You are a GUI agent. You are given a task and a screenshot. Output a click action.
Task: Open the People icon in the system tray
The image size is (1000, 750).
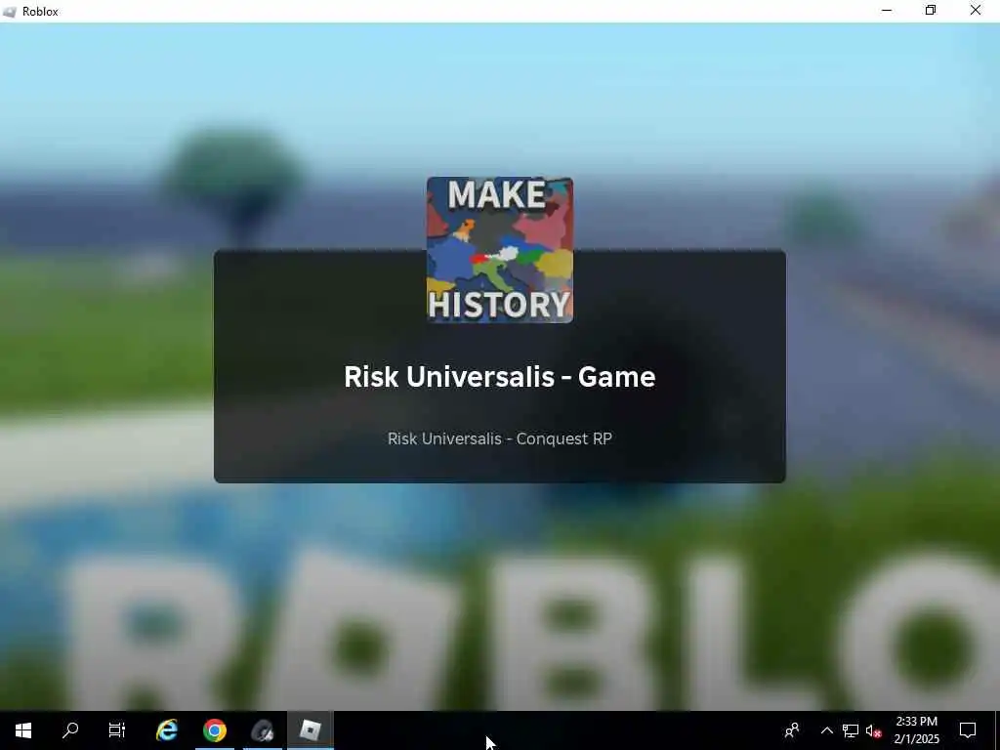[x=792, y=730]
